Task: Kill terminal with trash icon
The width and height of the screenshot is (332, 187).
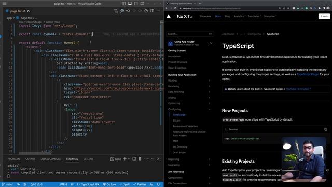Action: 140,159
